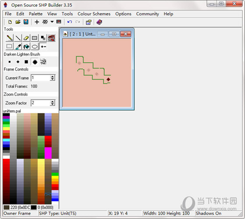Viewport: 245px width, 219px height.
Task: Open the Community menu
Action: [x=148, y=14]
